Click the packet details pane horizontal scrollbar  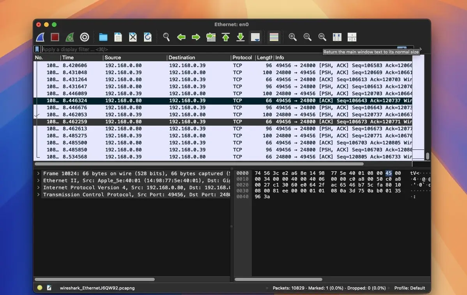95,279
